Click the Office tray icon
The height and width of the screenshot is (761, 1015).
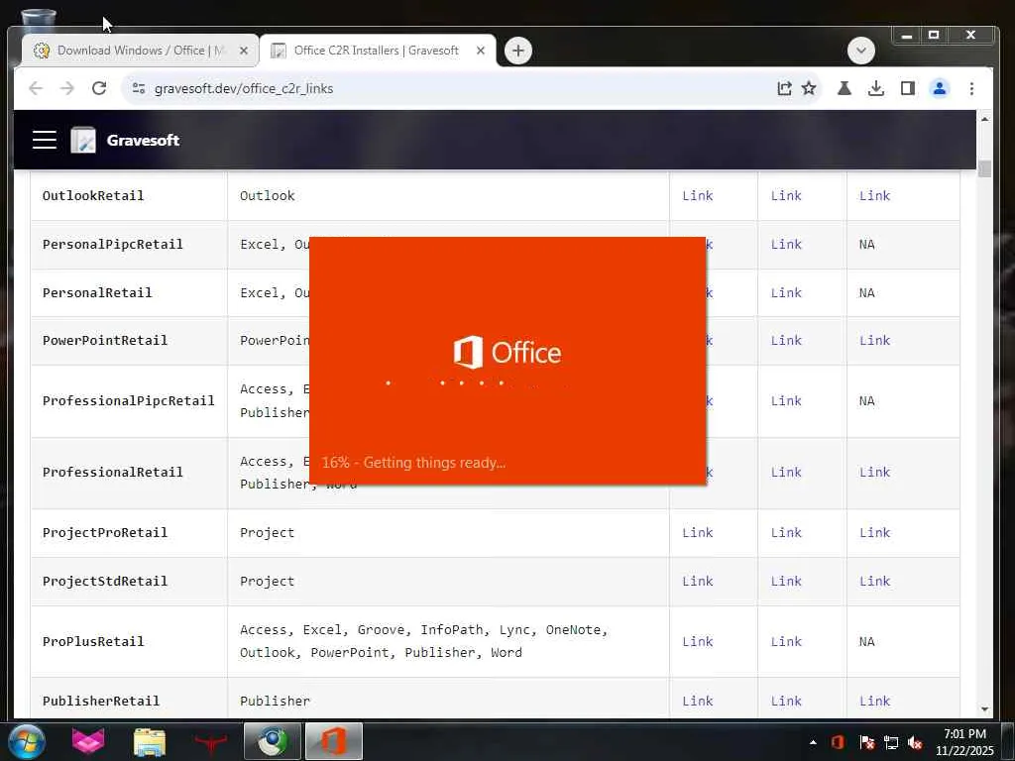(x=837, y=742)
